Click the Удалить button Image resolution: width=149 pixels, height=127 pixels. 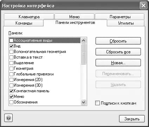[x=118, y=85]
